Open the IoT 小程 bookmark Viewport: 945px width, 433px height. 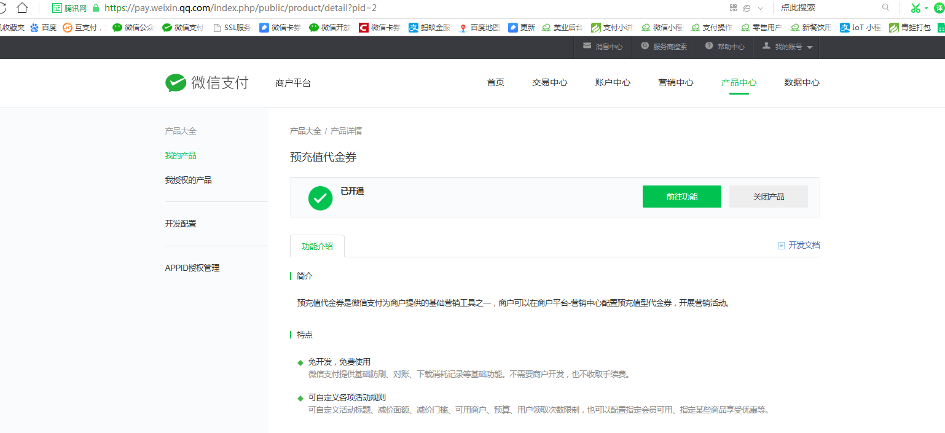click(861, 28)
